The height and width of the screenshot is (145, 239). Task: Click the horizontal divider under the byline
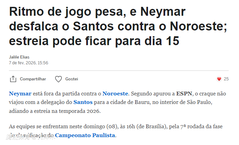tap(119, 71)
